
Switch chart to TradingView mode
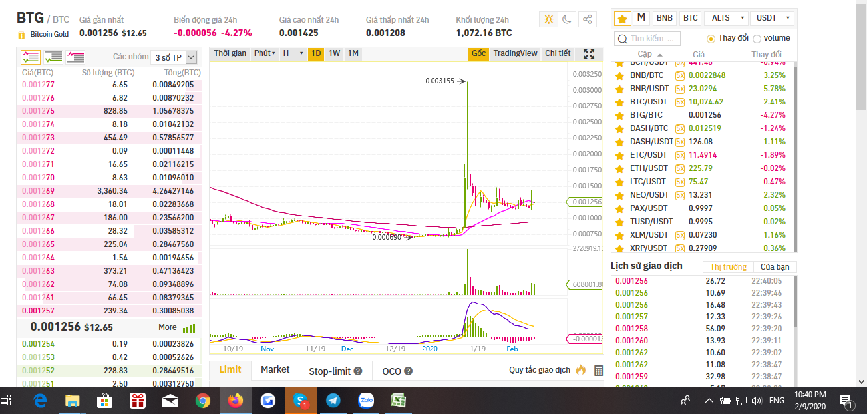click(515, 53)
